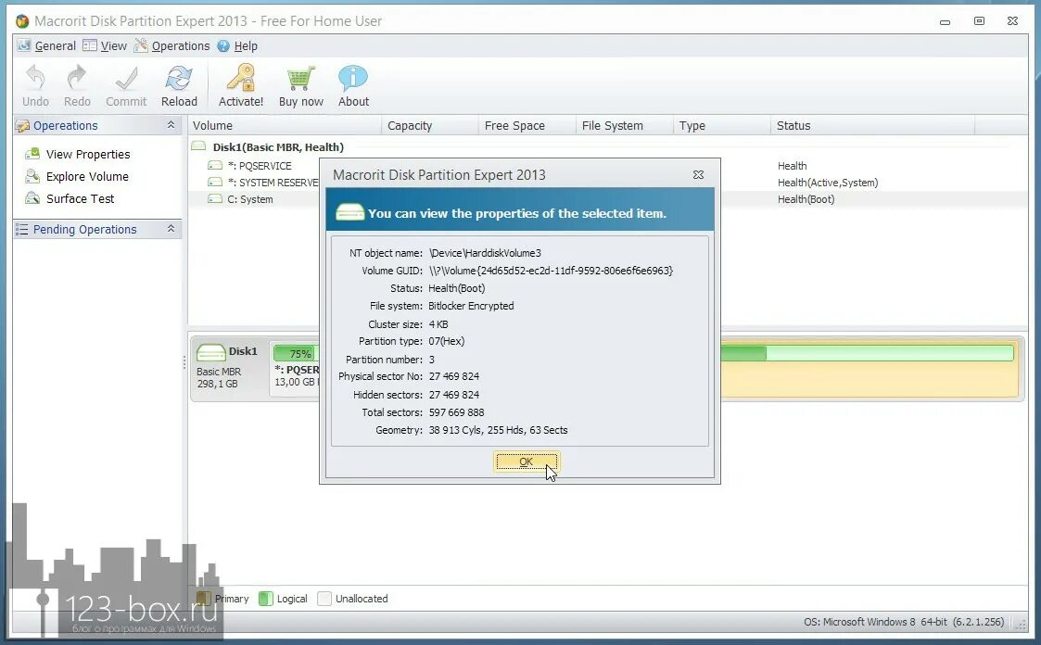
Task: Click the Geometry value 38 913 Cyls
Action: pos(498,430)
